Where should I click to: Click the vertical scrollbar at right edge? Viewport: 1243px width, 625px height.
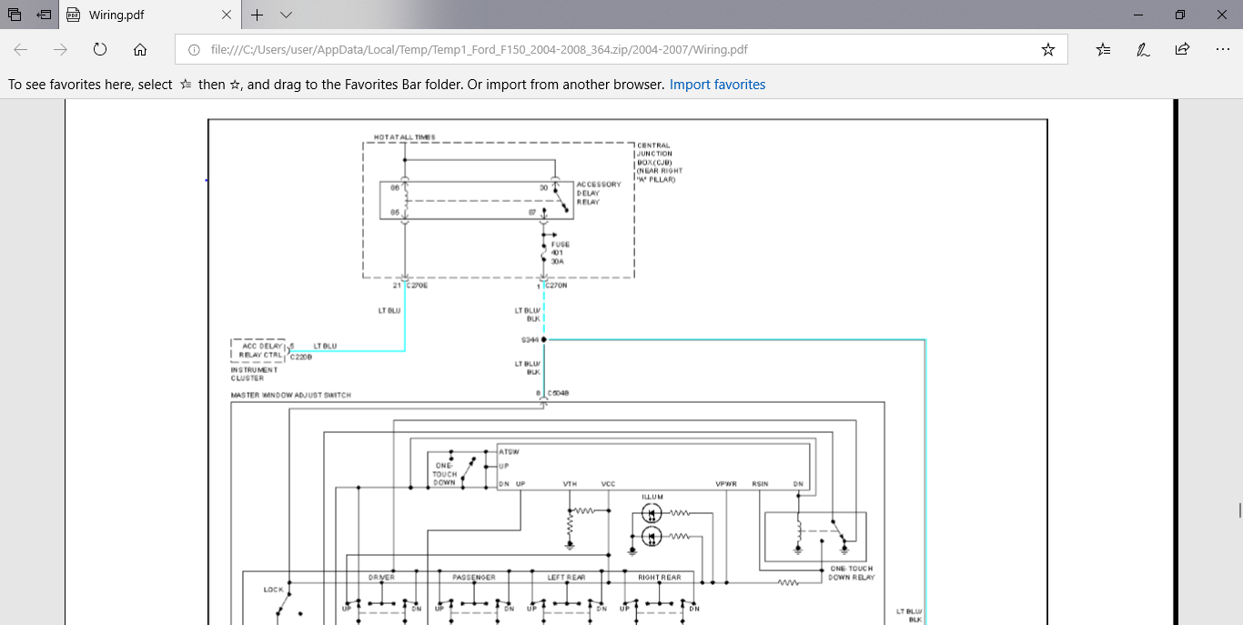coord(1238,509)
